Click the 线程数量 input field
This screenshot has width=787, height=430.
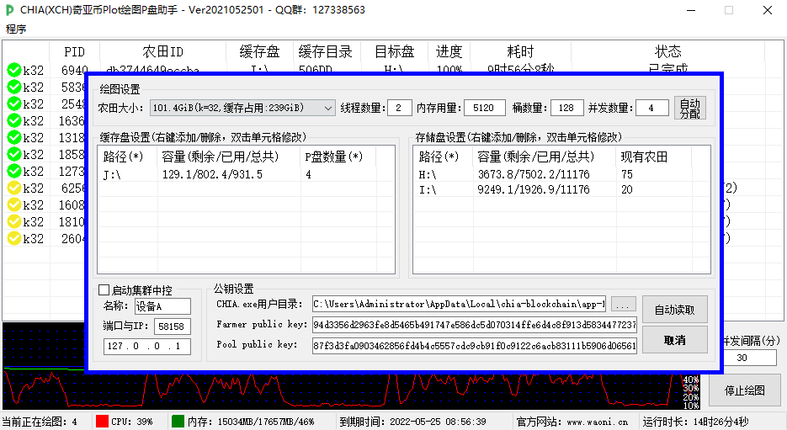pyautogui.click(x=400, y=108)
